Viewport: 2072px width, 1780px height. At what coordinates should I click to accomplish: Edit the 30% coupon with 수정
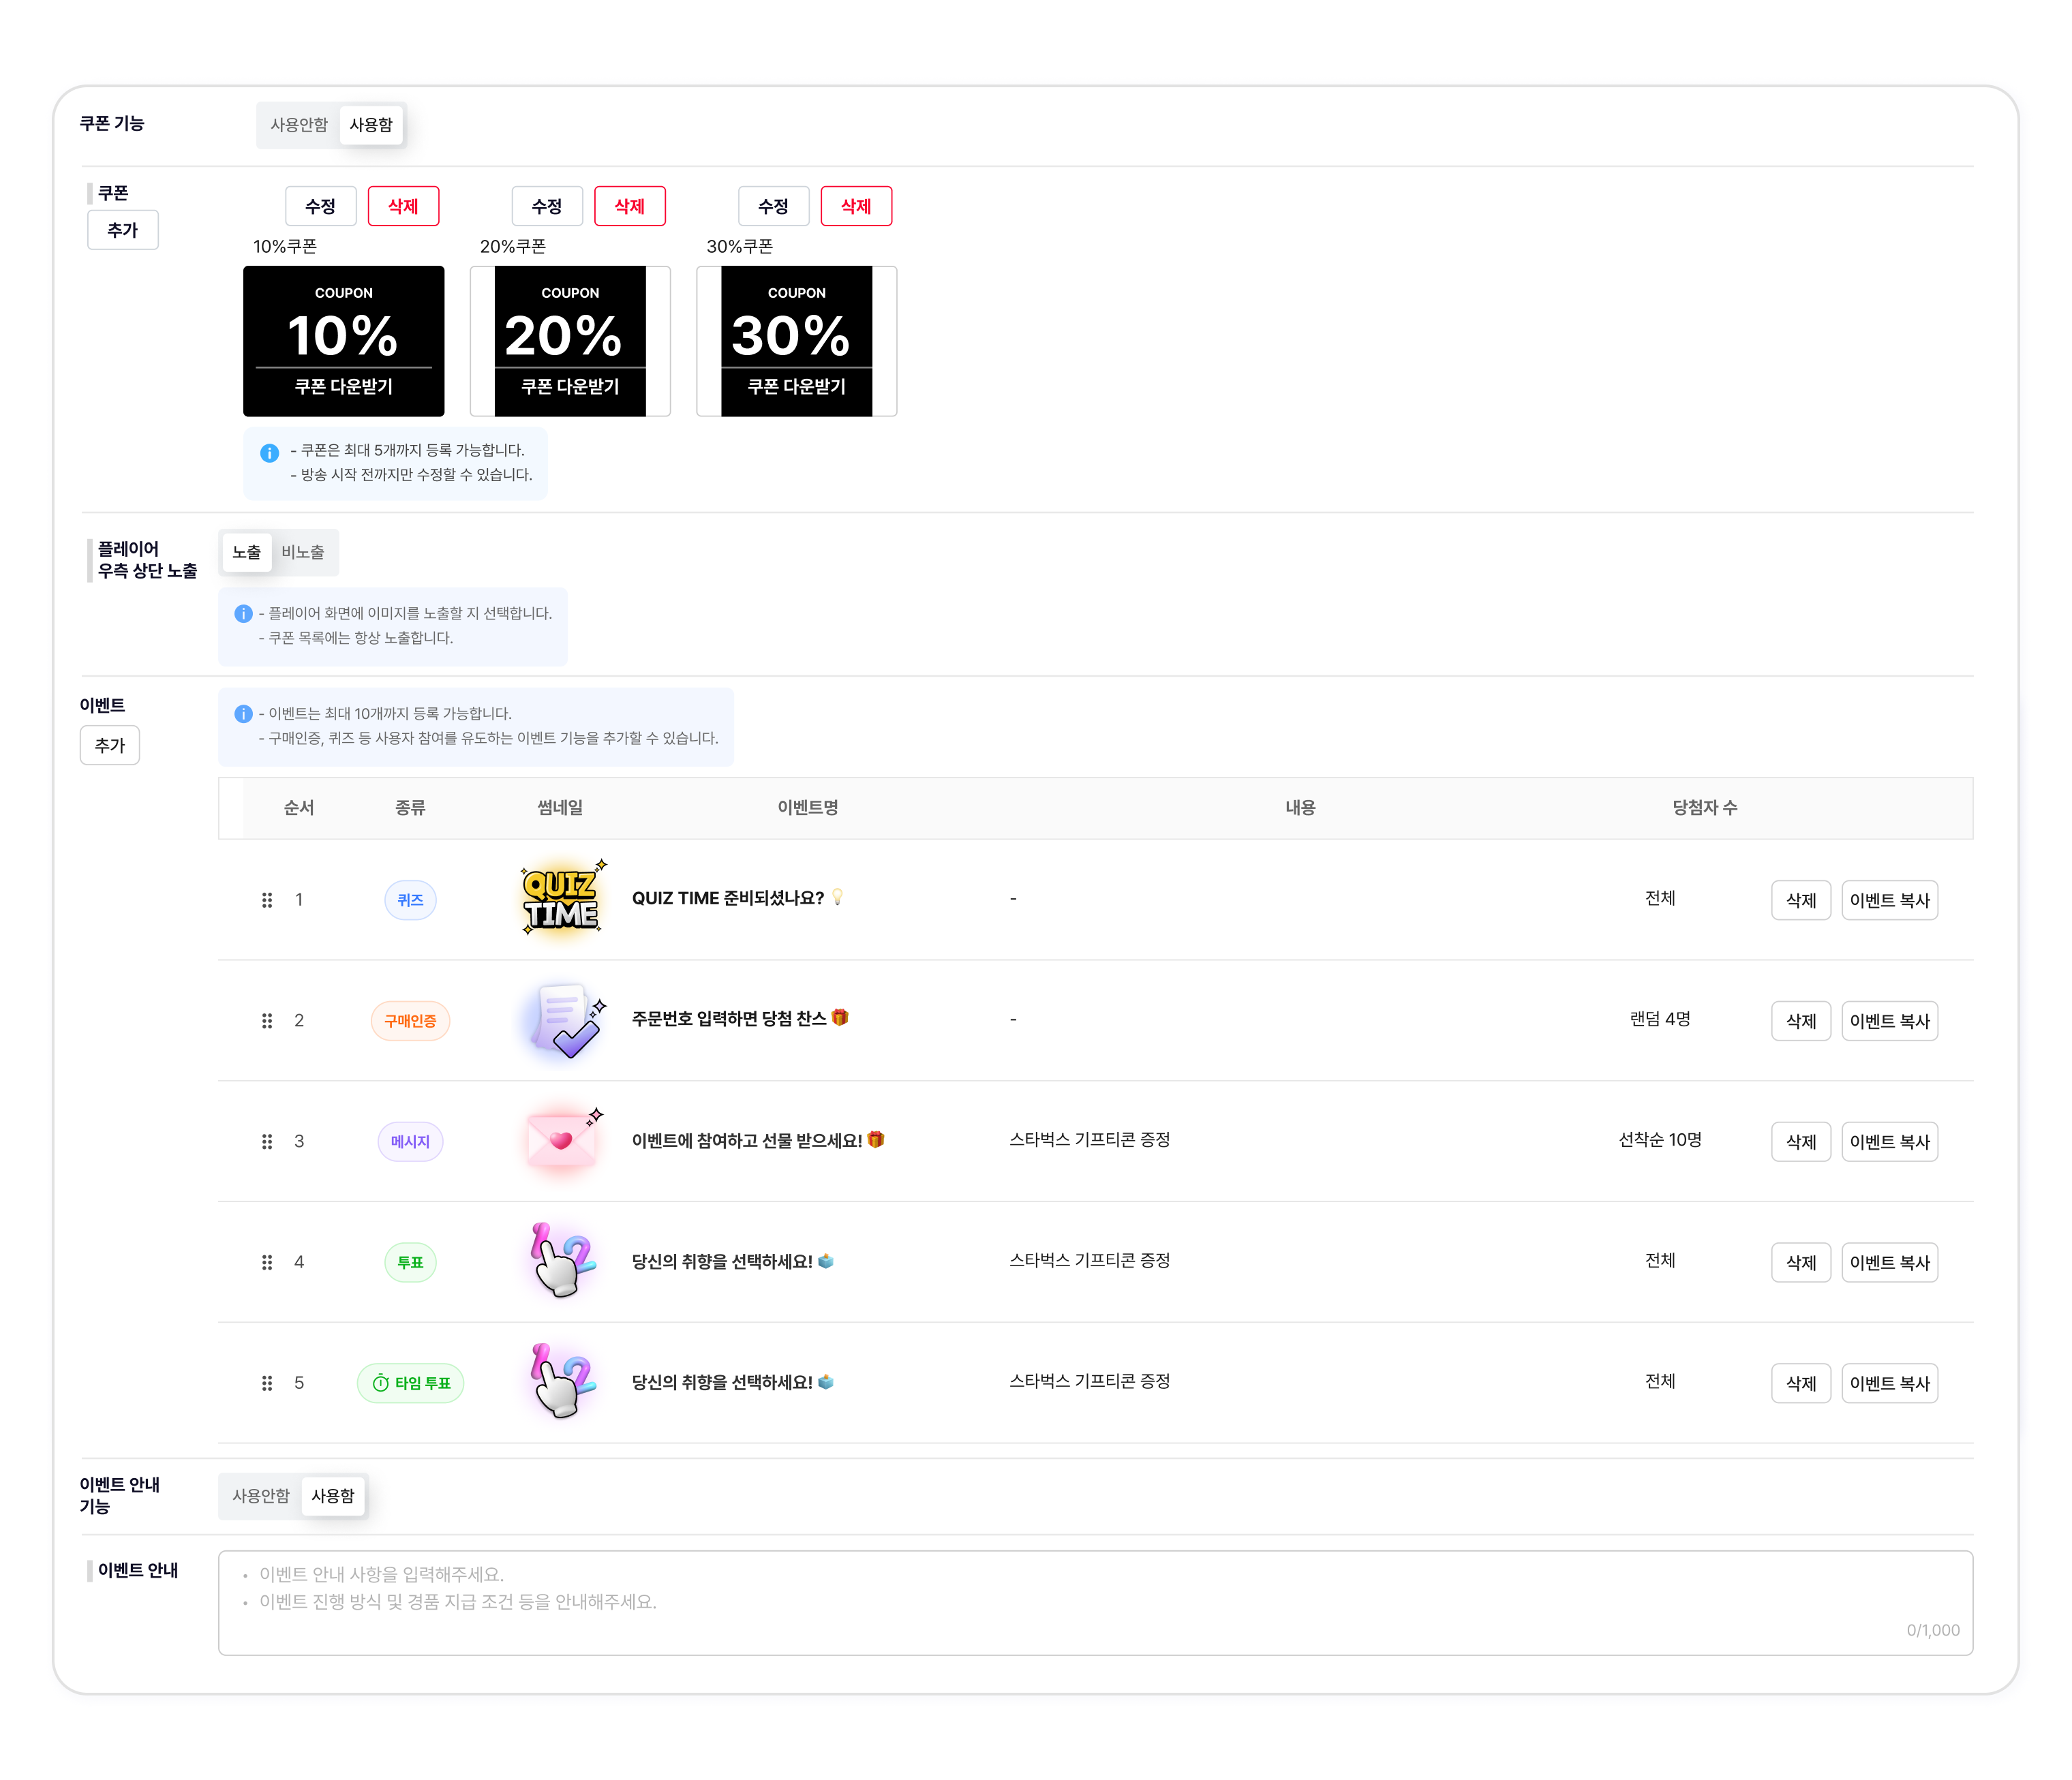[774, 206]
